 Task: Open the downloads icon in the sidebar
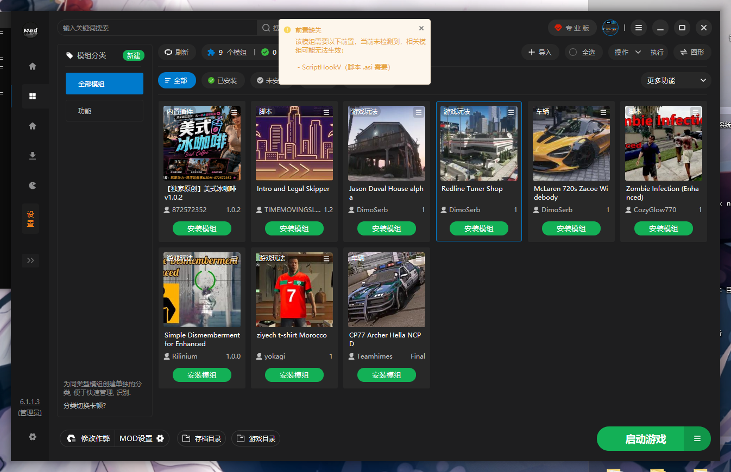(33, 156)
